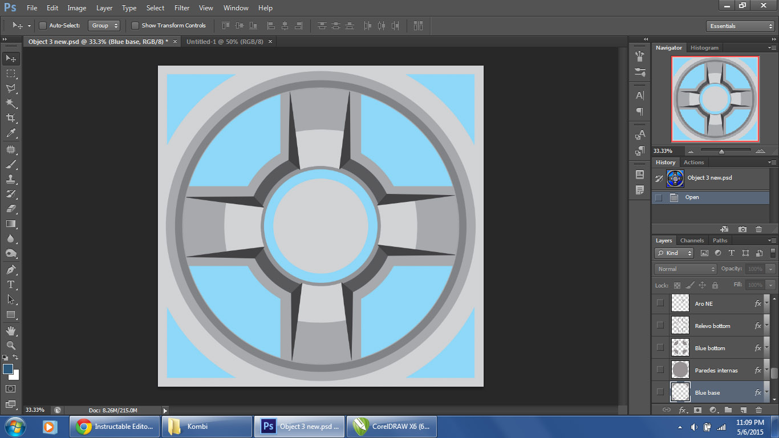Select the Pen tool
The width and height of the screenshot is (779, 438).
click(10, 269)
